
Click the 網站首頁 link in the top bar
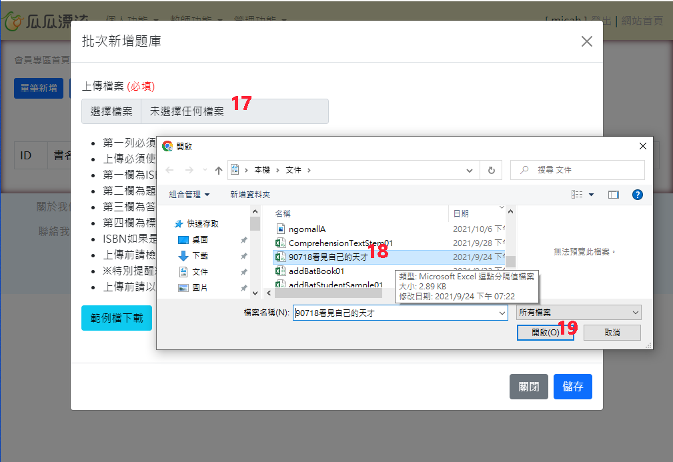tap(642, 21)
